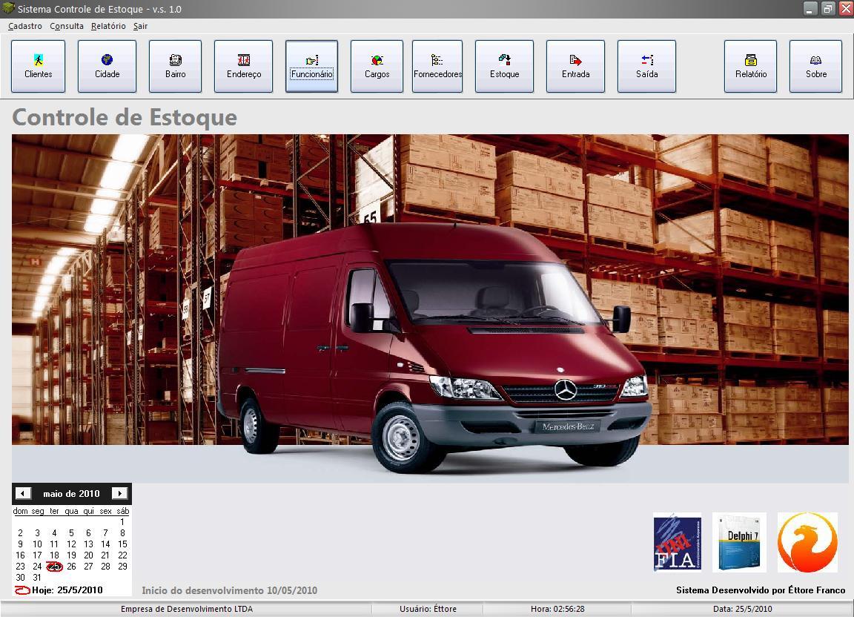This screenshot has width=854, height=617.
Task: Open the Fornecedores toolbar button
Action: coord(437,66)
